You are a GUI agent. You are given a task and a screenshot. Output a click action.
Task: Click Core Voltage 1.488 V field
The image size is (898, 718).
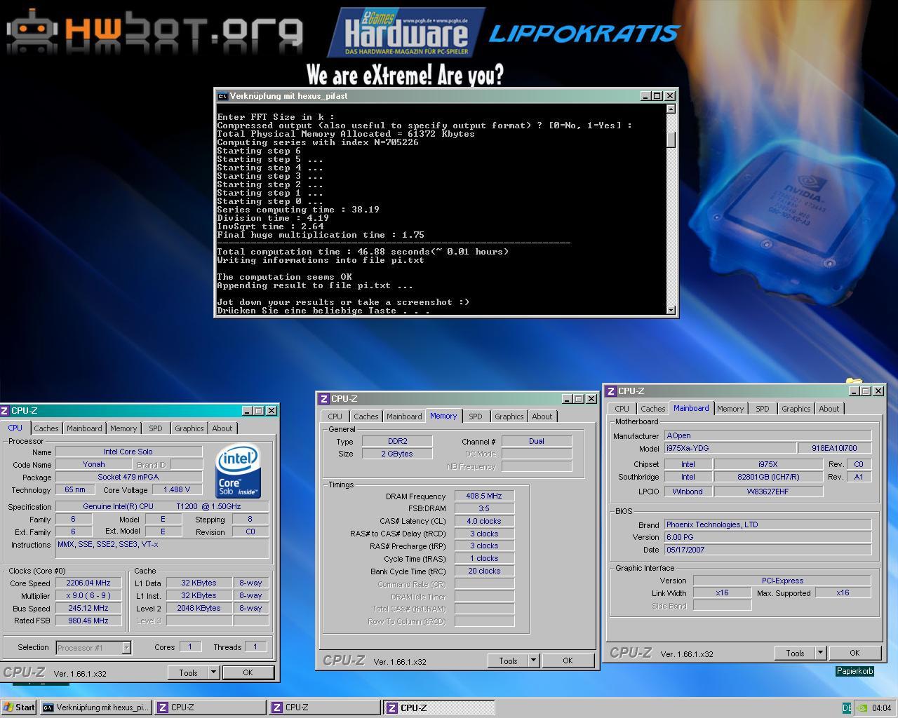(x=177, y=490)
